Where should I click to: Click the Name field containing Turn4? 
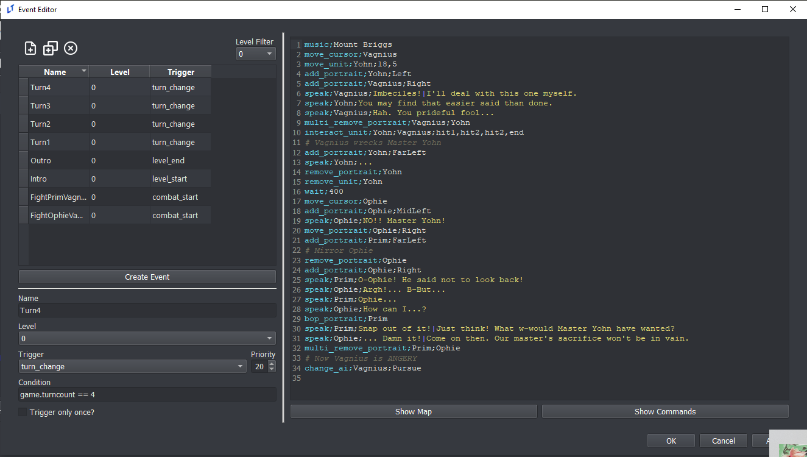(147, 310)
